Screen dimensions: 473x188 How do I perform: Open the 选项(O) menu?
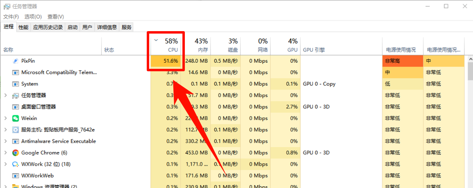pos(33,16)
